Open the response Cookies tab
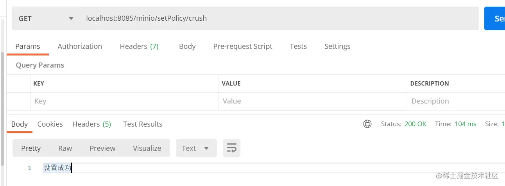Image resolution: width=505 pixels, height=186 pixels. click(x=50, y=124)
